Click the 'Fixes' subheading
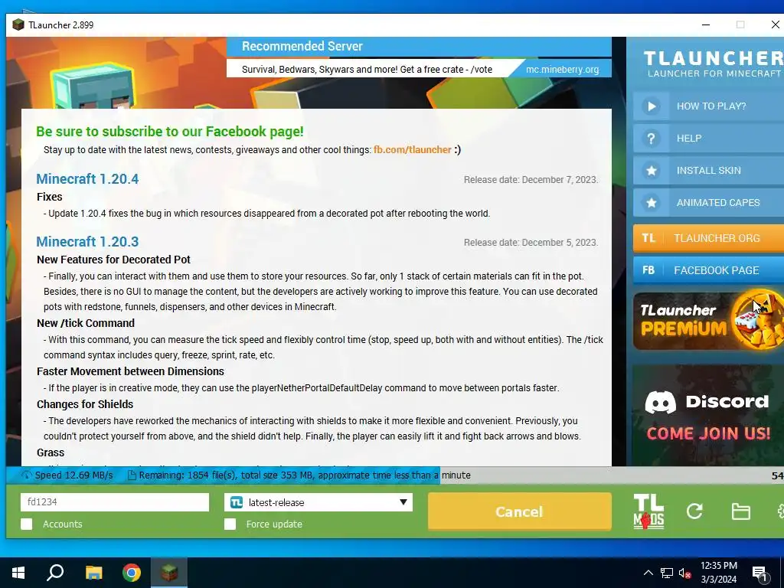 (50, 197)
